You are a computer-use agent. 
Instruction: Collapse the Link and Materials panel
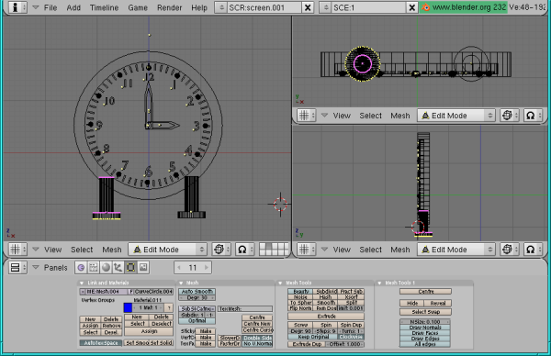click(x=82, y=283)
